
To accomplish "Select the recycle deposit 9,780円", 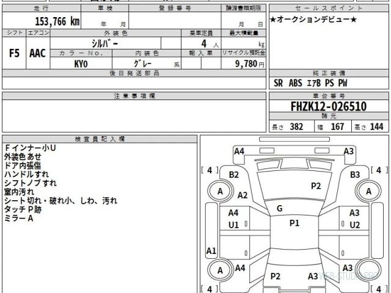I will click(250, 63).
